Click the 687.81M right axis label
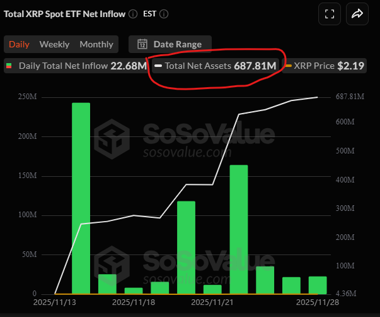380x317 pixels. [350, 97]
